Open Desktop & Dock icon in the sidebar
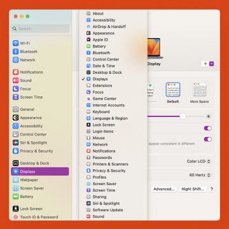229x229 pixels. 15,163
